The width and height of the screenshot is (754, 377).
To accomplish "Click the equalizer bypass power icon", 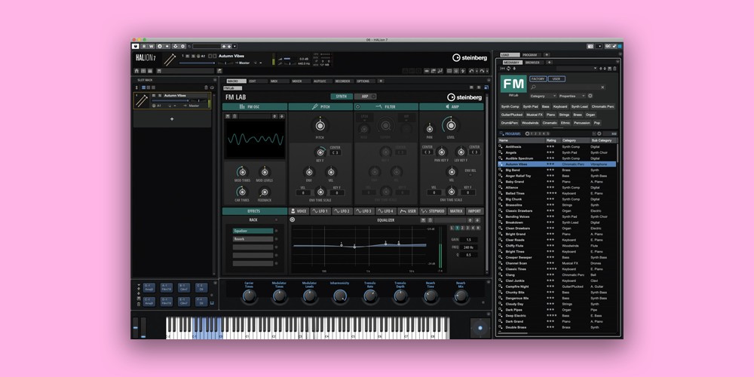I will pyautogui.click(x=293, y=219).
